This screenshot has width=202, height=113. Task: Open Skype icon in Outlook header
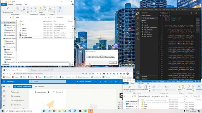(100, 82)
